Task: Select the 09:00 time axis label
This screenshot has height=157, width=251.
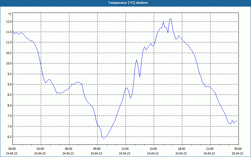Action: click(97, 149)
